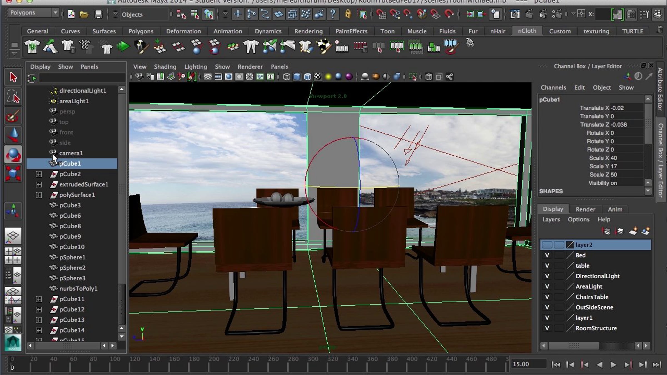Toggle visibility of RoomStructure layer

547,328
